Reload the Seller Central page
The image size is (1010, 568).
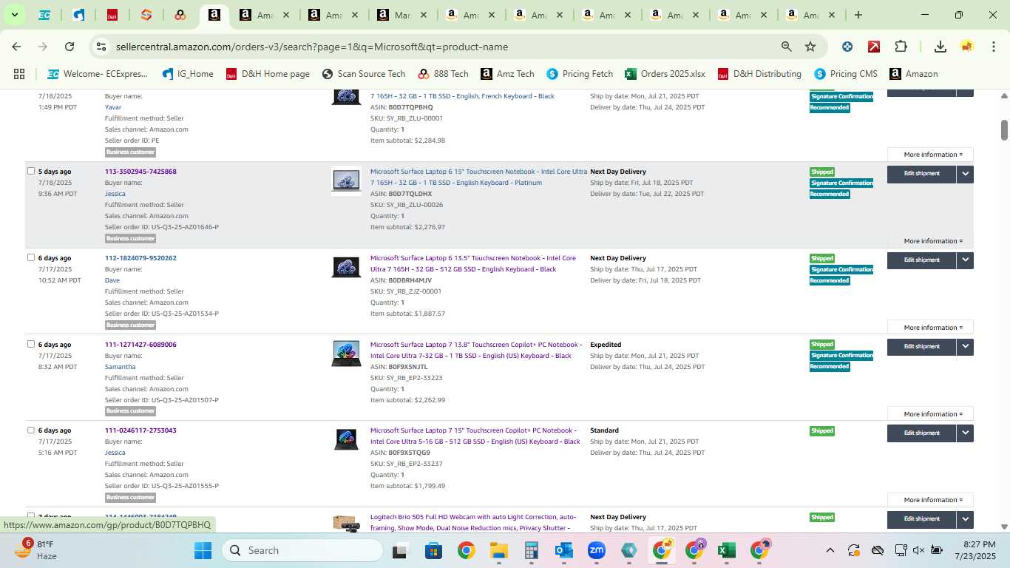pyautogui.click(x=70, y=47)
